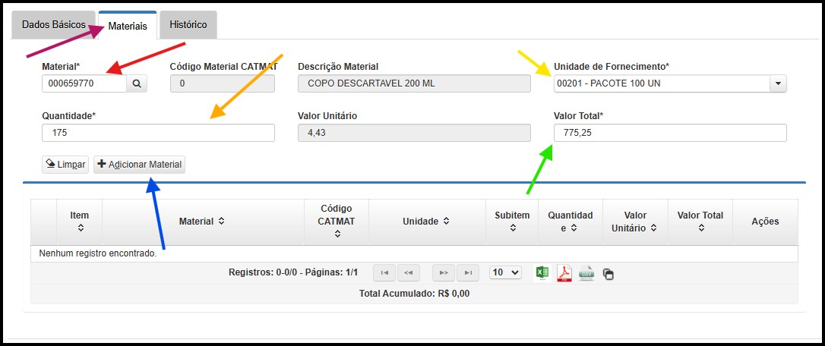
Task: Expand rows-per-page selector showing 10
Action: 505,272
